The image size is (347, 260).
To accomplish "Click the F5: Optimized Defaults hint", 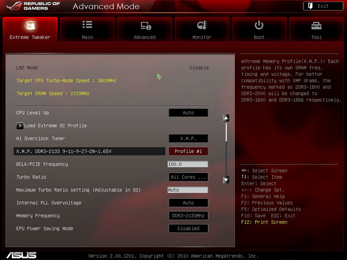I will (x=271, y=209).
